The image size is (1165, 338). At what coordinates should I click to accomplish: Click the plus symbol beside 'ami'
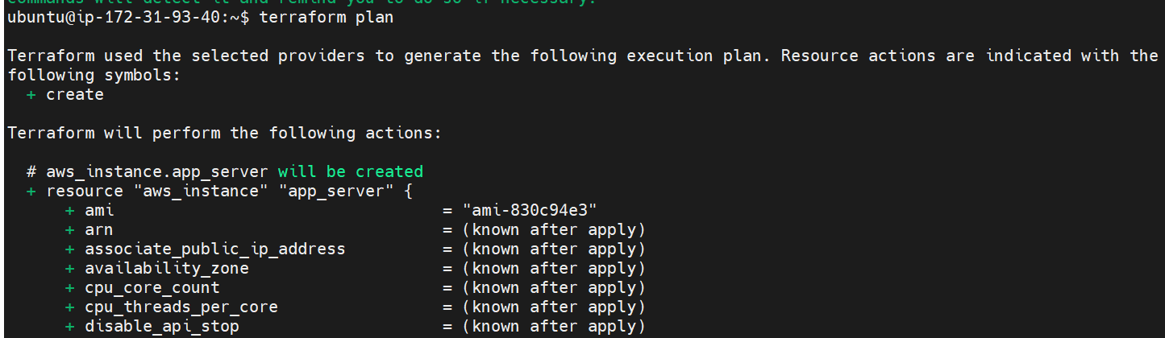pos(70,210)
